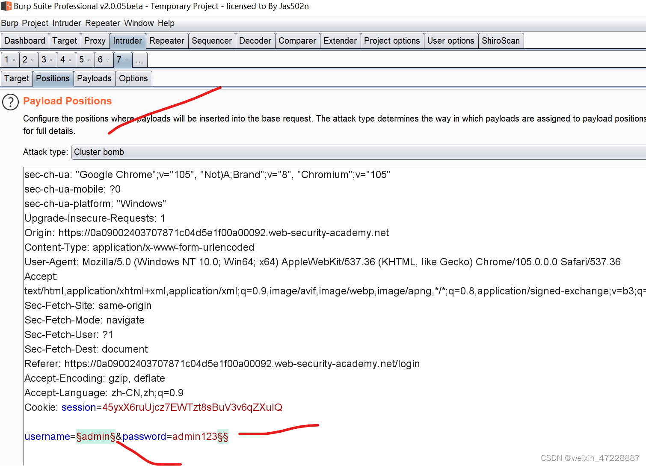Open the Extender tab
Image resolution: width=646 pixels, height=466 pixels.
click(x=340, y=41)
